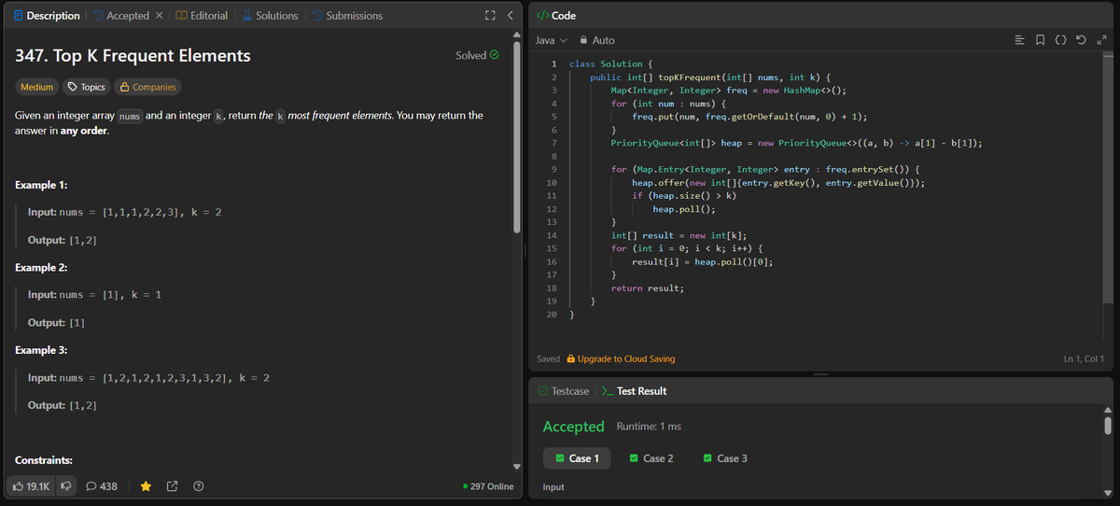Click the 297 Online indicator
The image size is (1120, 506).
[488, 486]
